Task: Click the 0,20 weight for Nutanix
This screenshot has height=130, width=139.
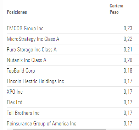Action: (x=128, y=60)
